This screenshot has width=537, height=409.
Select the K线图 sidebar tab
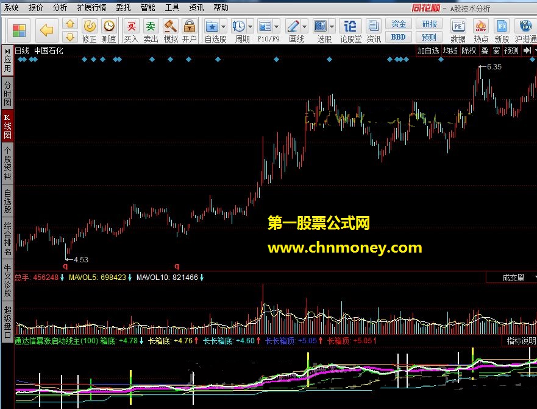(7, 126)
